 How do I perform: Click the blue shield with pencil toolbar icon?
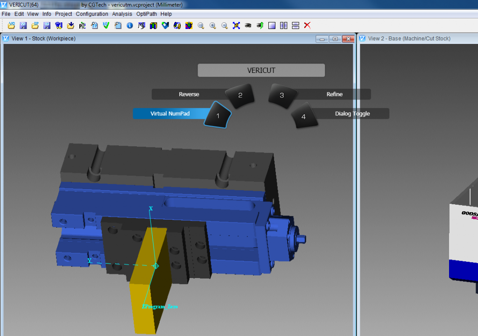[x=59, y=26]
